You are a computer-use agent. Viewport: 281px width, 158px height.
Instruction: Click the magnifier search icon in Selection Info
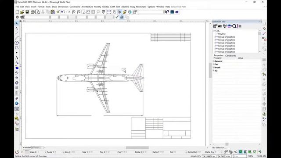click(234, 26)
